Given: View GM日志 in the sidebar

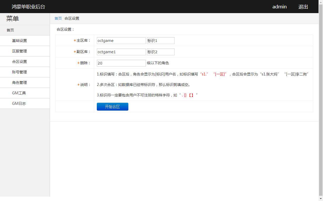Looking at the screenshot, I should pyautogui.click(x=19, y=104).
